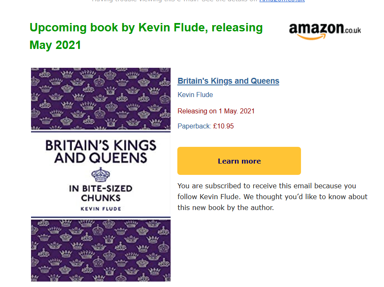Click the bottom purple crown pattern of the cover

pos(101,250)
